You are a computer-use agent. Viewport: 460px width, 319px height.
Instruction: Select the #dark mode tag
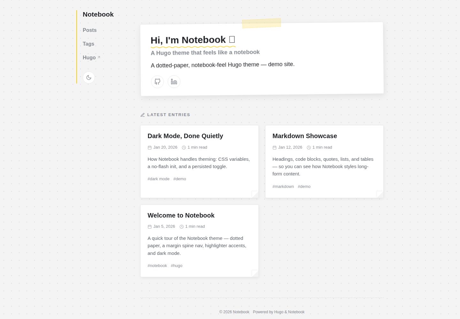tap(158, 179)
